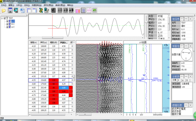196x121 pixels.
Task: Click the pink waveform table icon
Action: [x=78, y=10]
